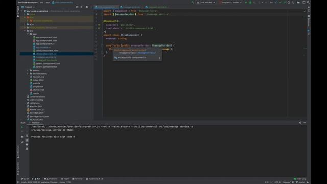Click the vertical Project tool window stripe button
327x184 pixels.
click(x=18, y=11)
